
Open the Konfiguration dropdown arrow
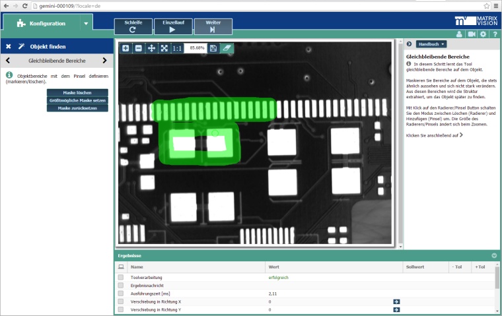[85, 24]
